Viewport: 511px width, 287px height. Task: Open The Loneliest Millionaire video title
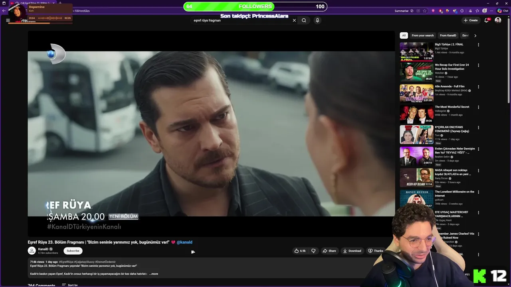(x=454, y=194)
